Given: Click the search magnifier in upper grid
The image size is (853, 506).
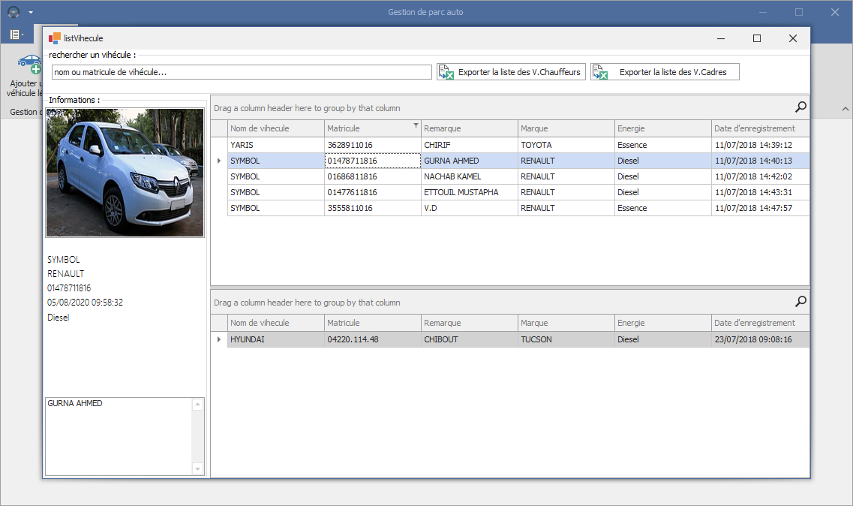Looking at the screenshot, I should tap(800, 107).
